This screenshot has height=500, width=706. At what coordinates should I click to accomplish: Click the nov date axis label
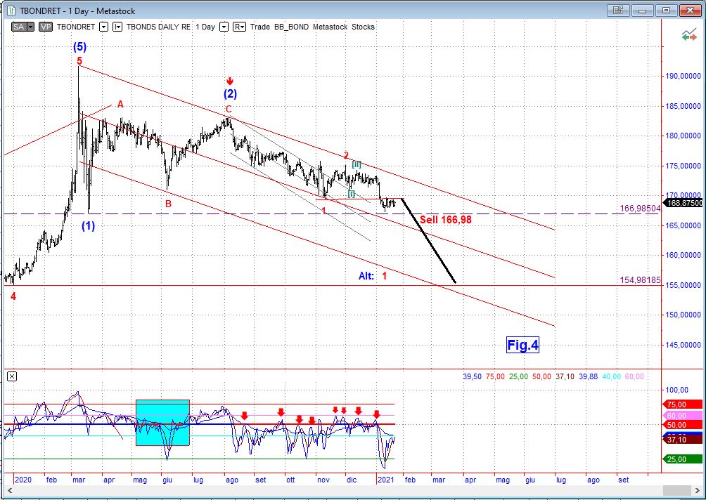pyautogui.click(x=323, y=480)
